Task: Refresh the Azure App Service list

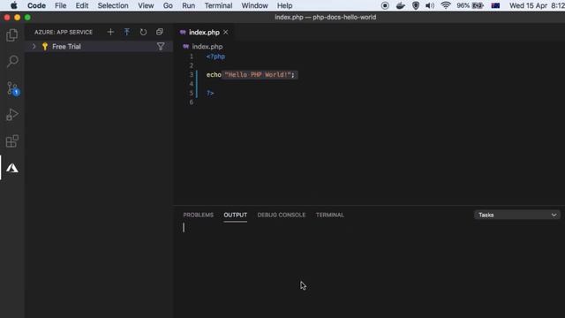Action: [x=143, y=32]
